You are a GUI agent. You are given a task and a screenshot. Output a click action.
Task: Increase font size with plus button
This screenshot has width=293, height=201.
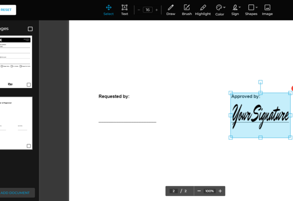pyautogui.click(x=156, y=10)
